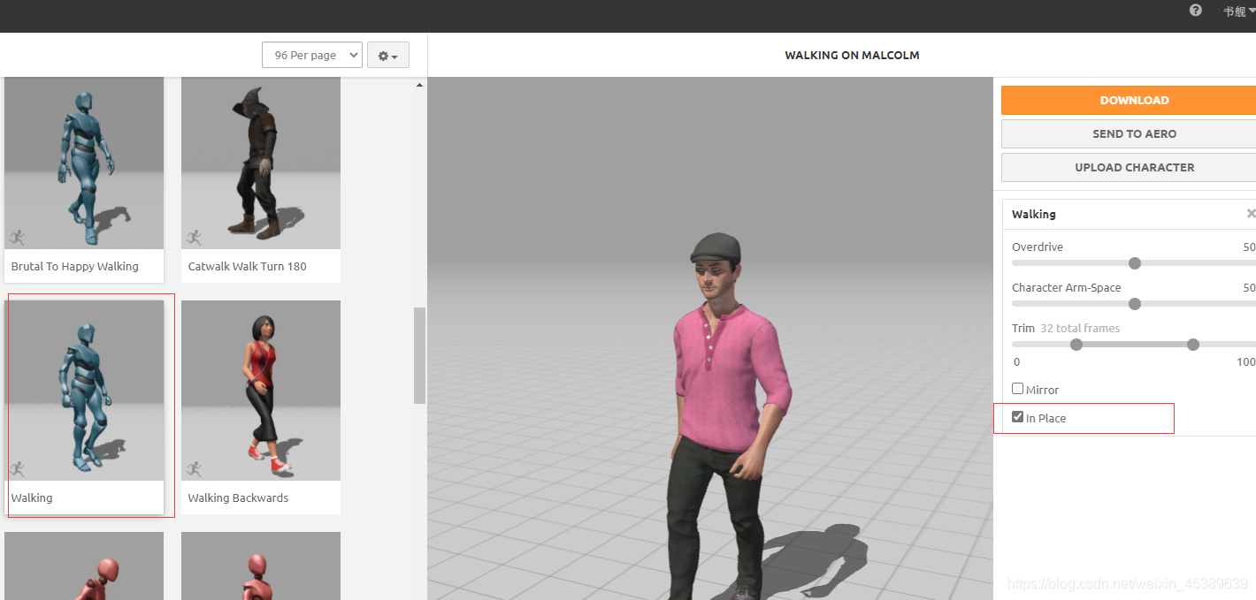
Task: Click running man icon on Catwalk Walk Turn 180
Action: (194, 237)
